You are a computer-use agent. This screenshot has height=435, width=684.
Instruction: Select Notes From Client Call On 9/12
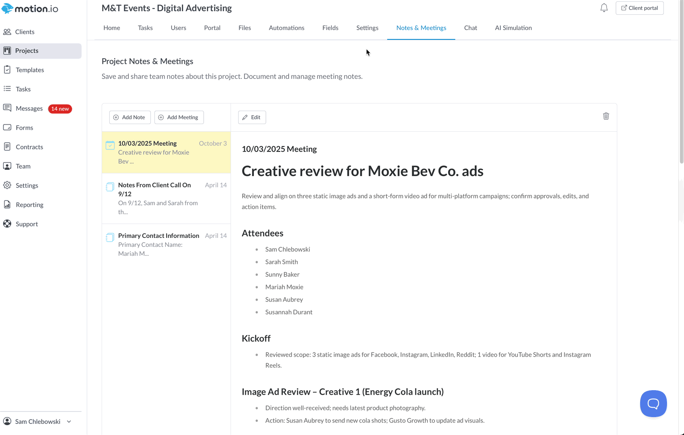coord(154,190)
